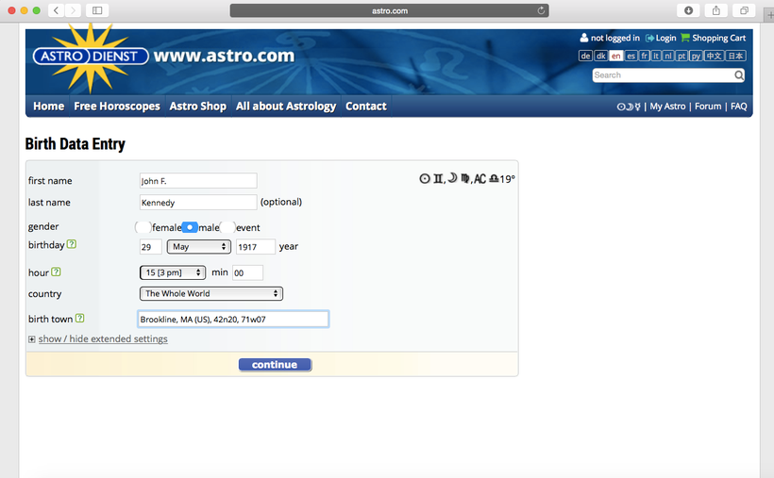Switch language to Italian (it)
Viewport: 774px width, 478px height.
tap(656, 56)
